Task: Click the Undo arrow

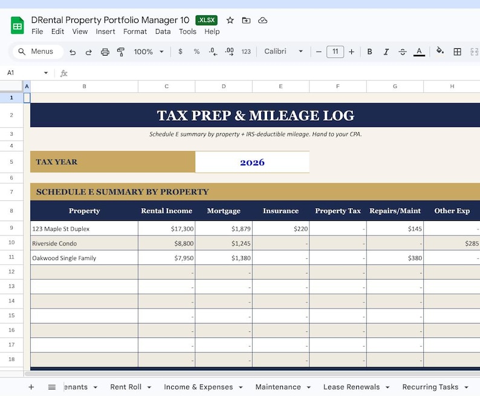Action: coord(73,52)
